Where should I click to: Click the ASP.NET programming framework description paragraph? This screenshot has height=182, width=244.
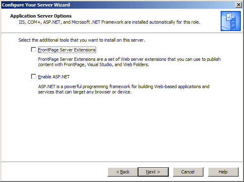(124, 89)
